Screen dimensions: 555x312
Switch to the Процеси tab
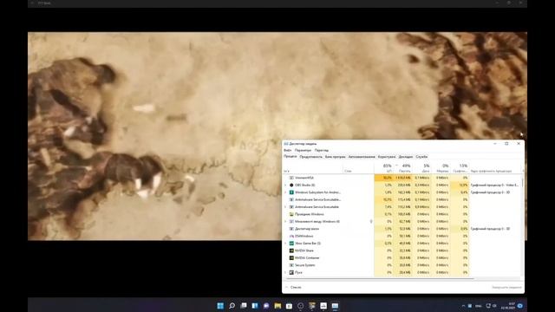click(x=291, y=156)
